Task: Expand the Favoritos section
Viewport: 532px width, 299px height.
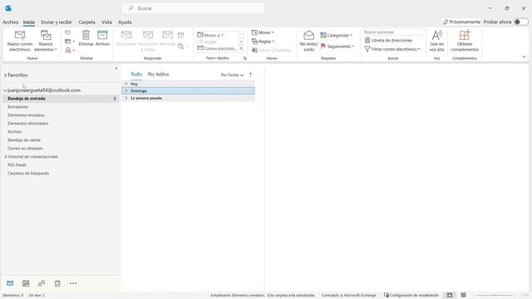Action: tap(5, 76)
